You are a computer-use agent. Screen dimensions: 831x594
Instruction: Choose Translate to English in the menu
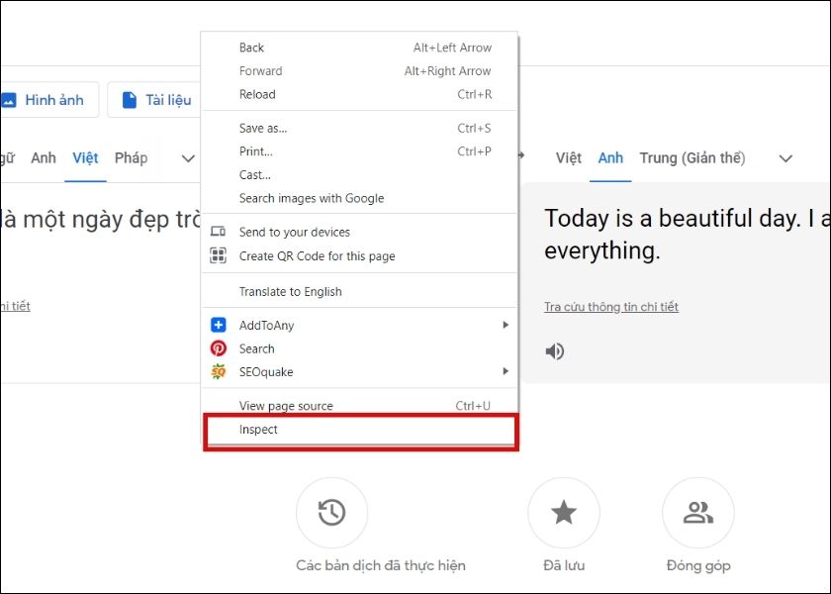291,291
